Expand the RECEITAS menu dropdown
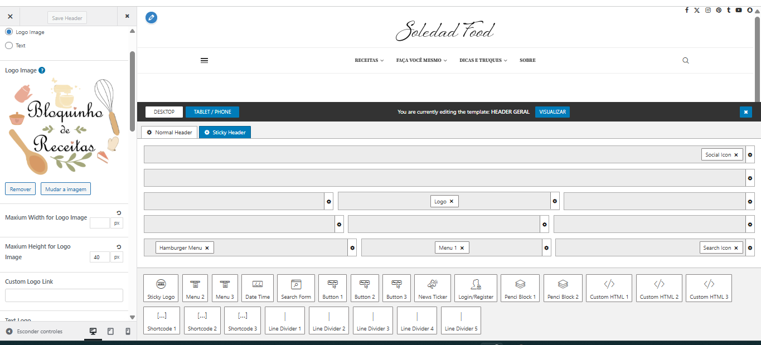761x345 pixels. point(369,60)
